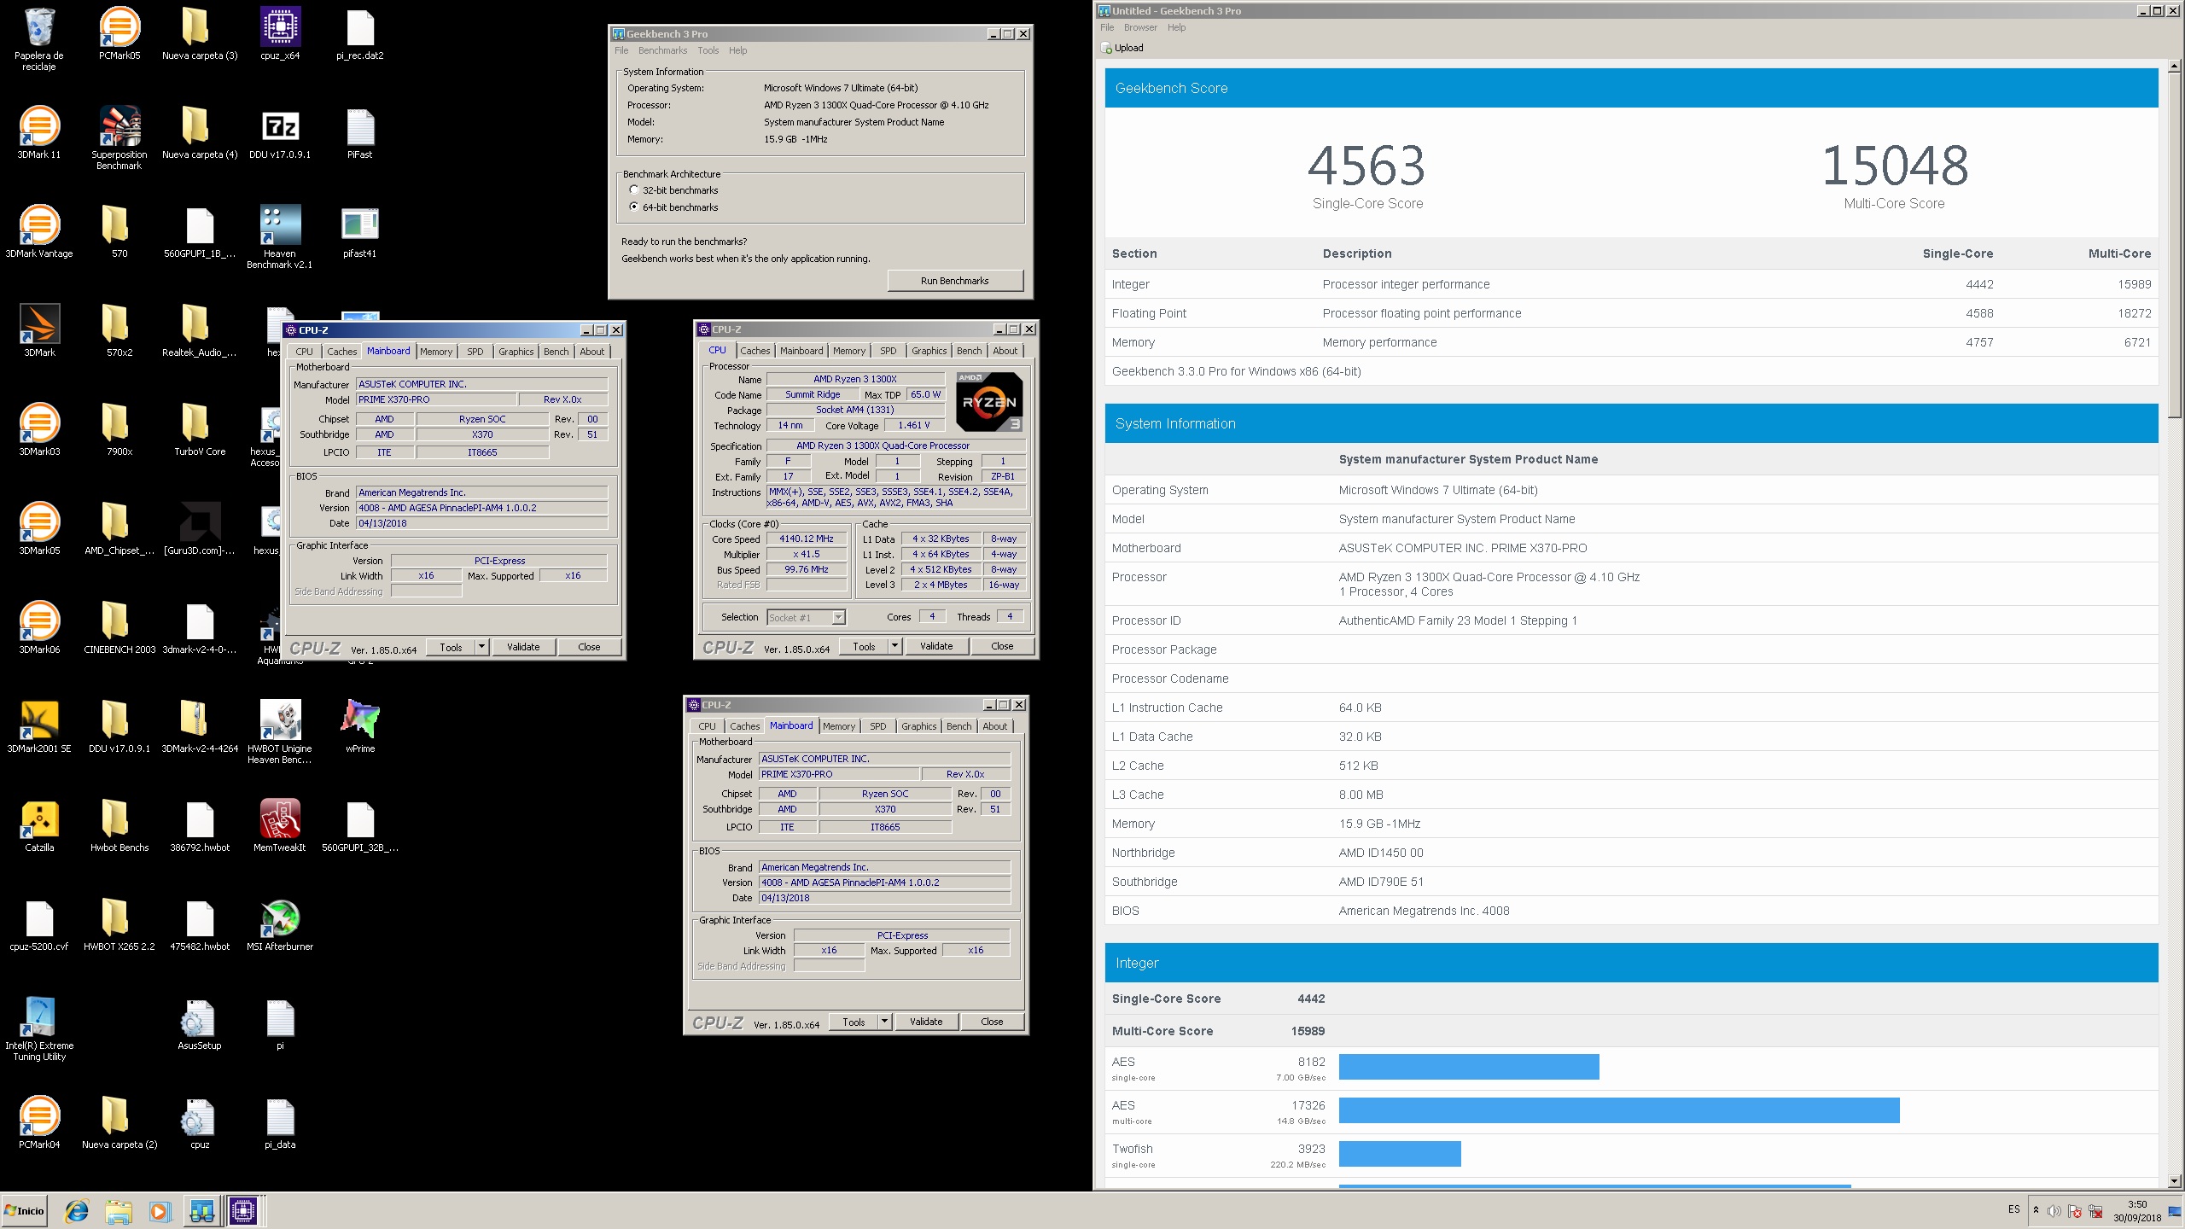Expand Tools dropdown arrow in CPU tab window
This screenshot has width=2185, height=1229.
[x=894, y=646]
